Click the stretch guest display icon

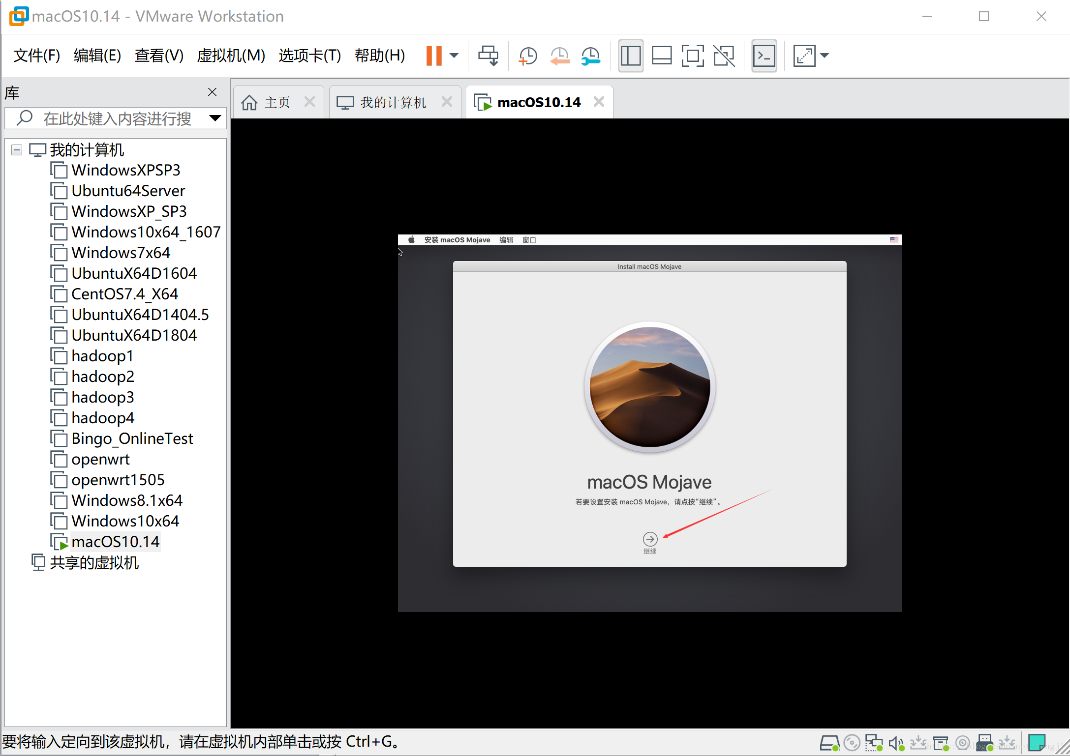pos(804,56)
